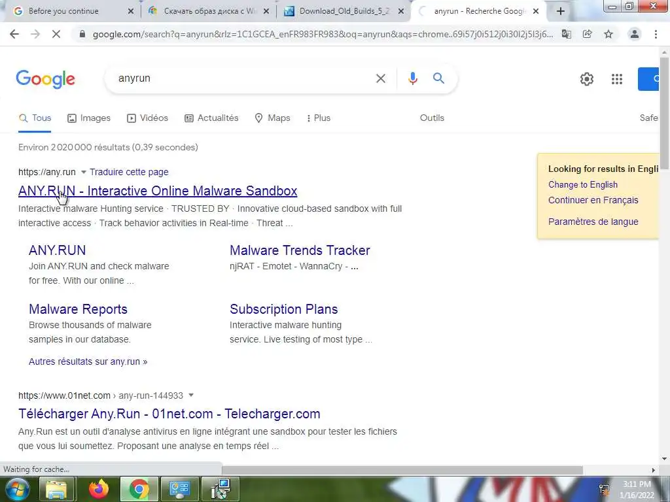The height and width of the screenshot is (502, 670).
Task: Expand the Plus more filters menu
Action: 319,118
